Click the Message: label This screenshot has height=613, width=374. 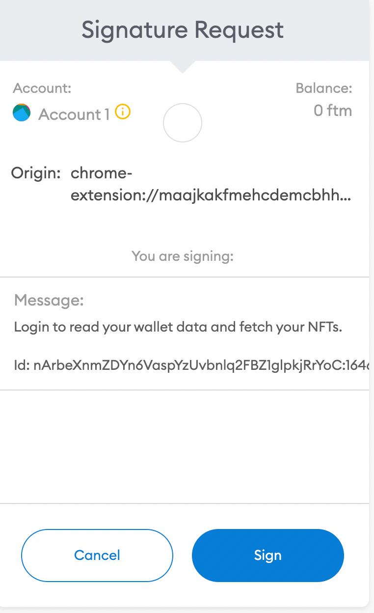click(x=49, y=300)
